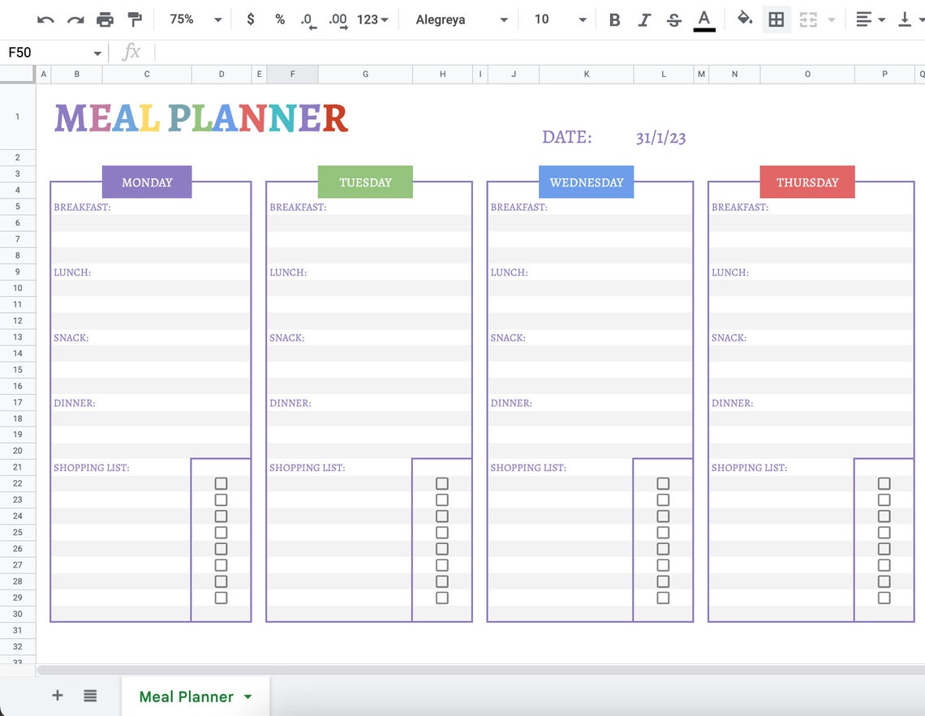
Task: Click the decrease decimal places icon
Action: click(308, 19)
